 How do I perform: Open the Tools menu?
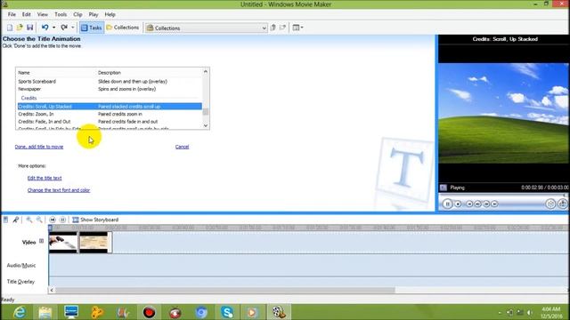click(61, 14)
